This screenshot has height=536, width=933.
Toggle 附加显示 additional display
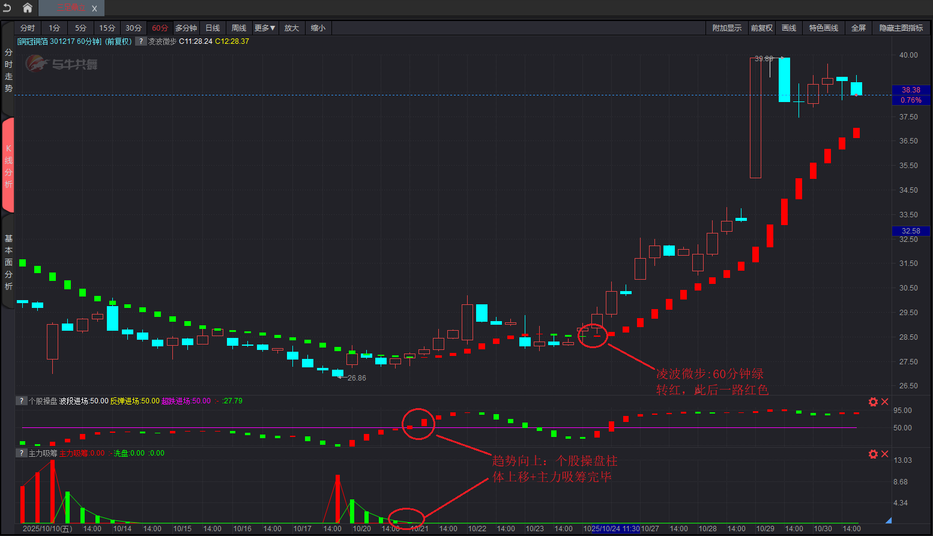[726, 28]
